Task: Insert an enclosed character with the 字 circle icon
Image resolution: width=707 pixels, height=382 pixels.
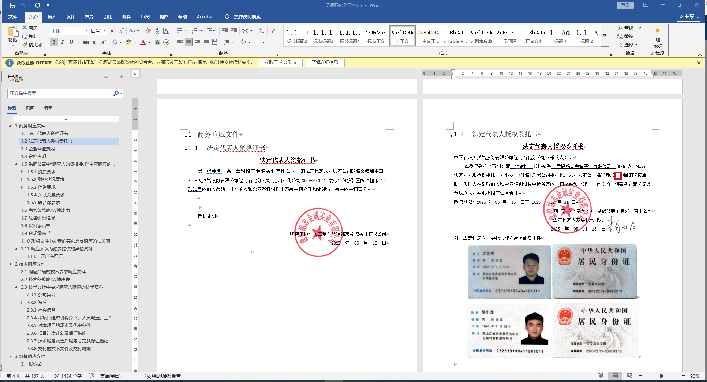Action: pos(166,42)
